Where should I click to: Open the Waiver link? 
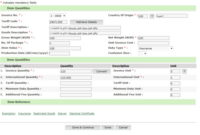[62, 114]
